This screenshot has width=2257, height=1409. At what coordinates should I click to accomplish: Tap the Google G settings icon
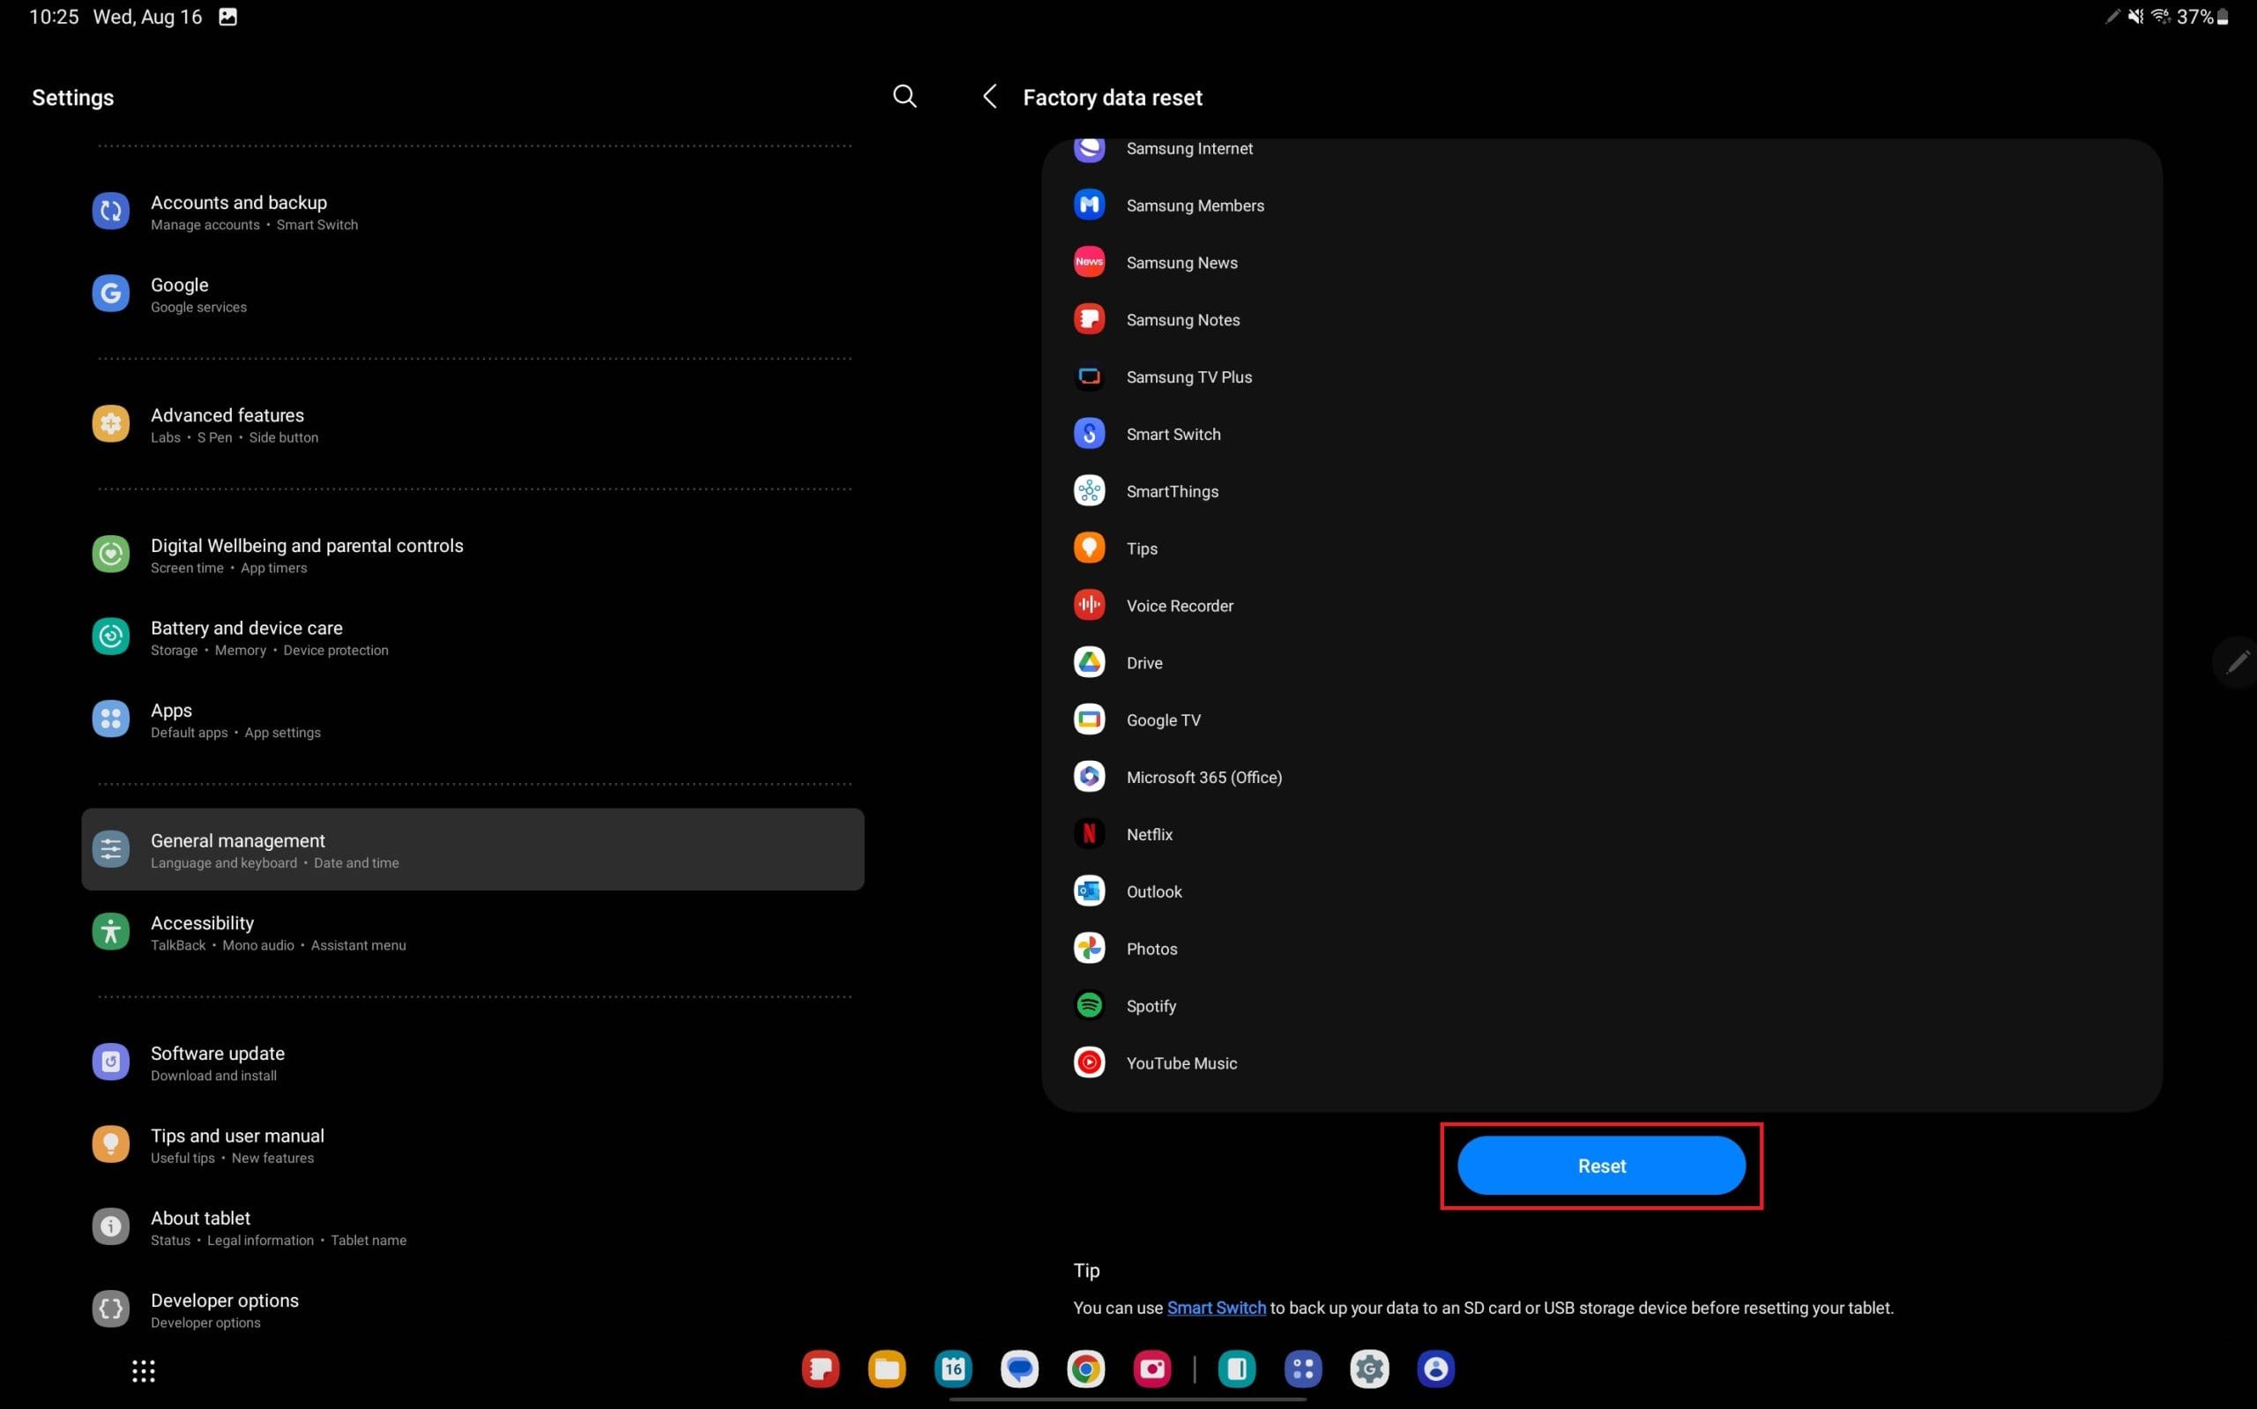pos(110,293)
